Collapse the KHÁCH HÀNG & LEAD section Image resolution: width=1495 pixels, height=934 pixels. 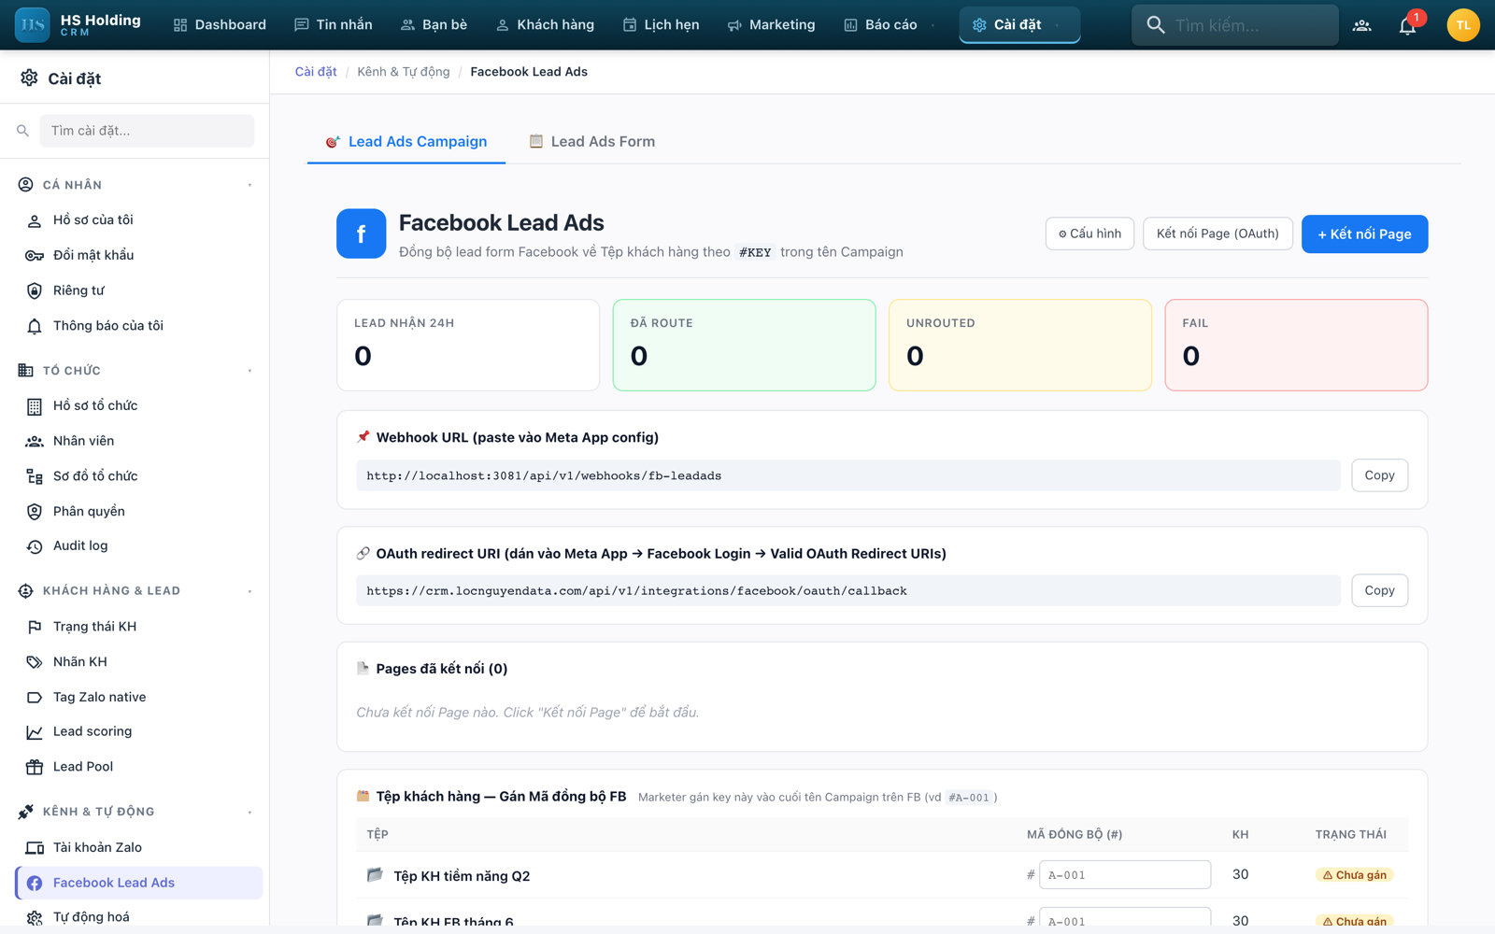(x=249, y=591)
